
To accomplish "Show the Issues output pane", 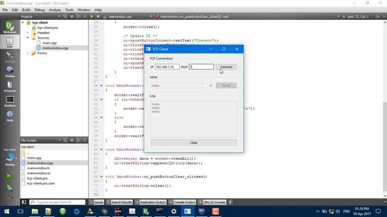I will pyautogui.click(x=97, y=202).
